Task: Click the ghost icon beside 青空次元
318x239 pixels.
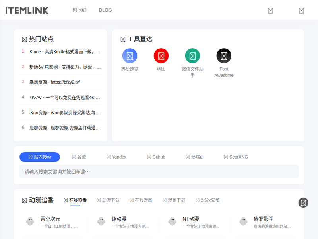Action: point(30,221)
